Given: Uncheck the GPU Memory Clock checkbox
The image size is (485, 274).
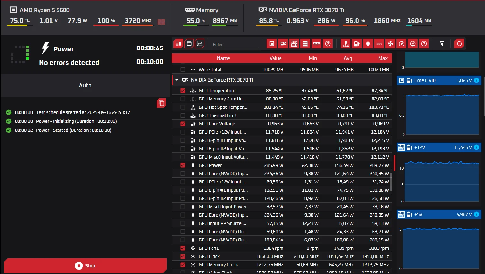Looking at the screenshot, I should point(183,265).
